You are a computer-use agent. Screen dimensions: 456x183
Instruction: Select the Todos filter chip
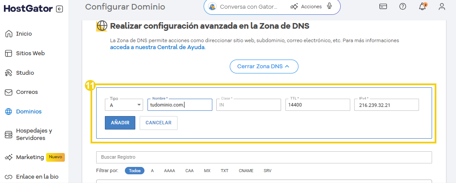[x=134, y=171]
